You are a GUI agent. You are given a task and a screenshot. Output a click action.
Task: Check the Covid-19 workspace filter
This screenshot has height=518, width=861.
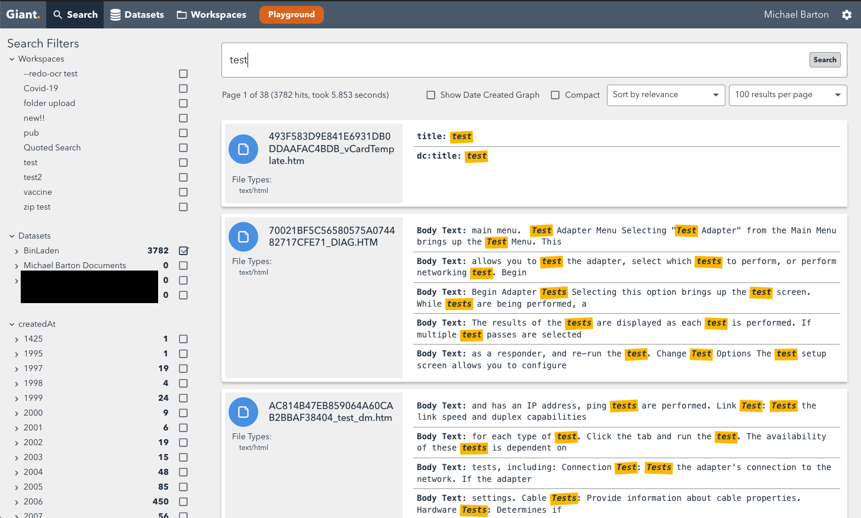coord(183,88)
